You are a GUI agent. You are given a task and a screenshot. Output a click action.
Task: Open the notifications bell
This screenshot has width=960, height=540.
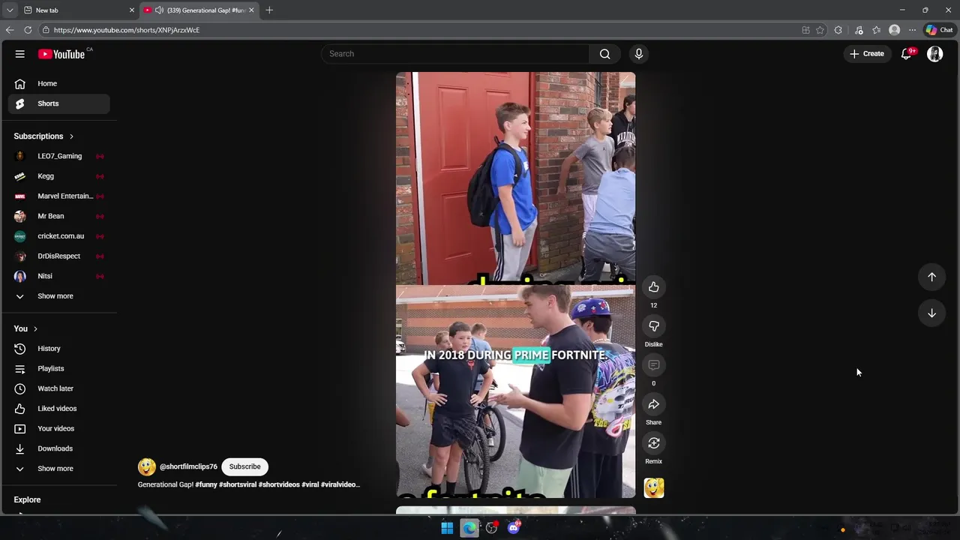[906, 54]
